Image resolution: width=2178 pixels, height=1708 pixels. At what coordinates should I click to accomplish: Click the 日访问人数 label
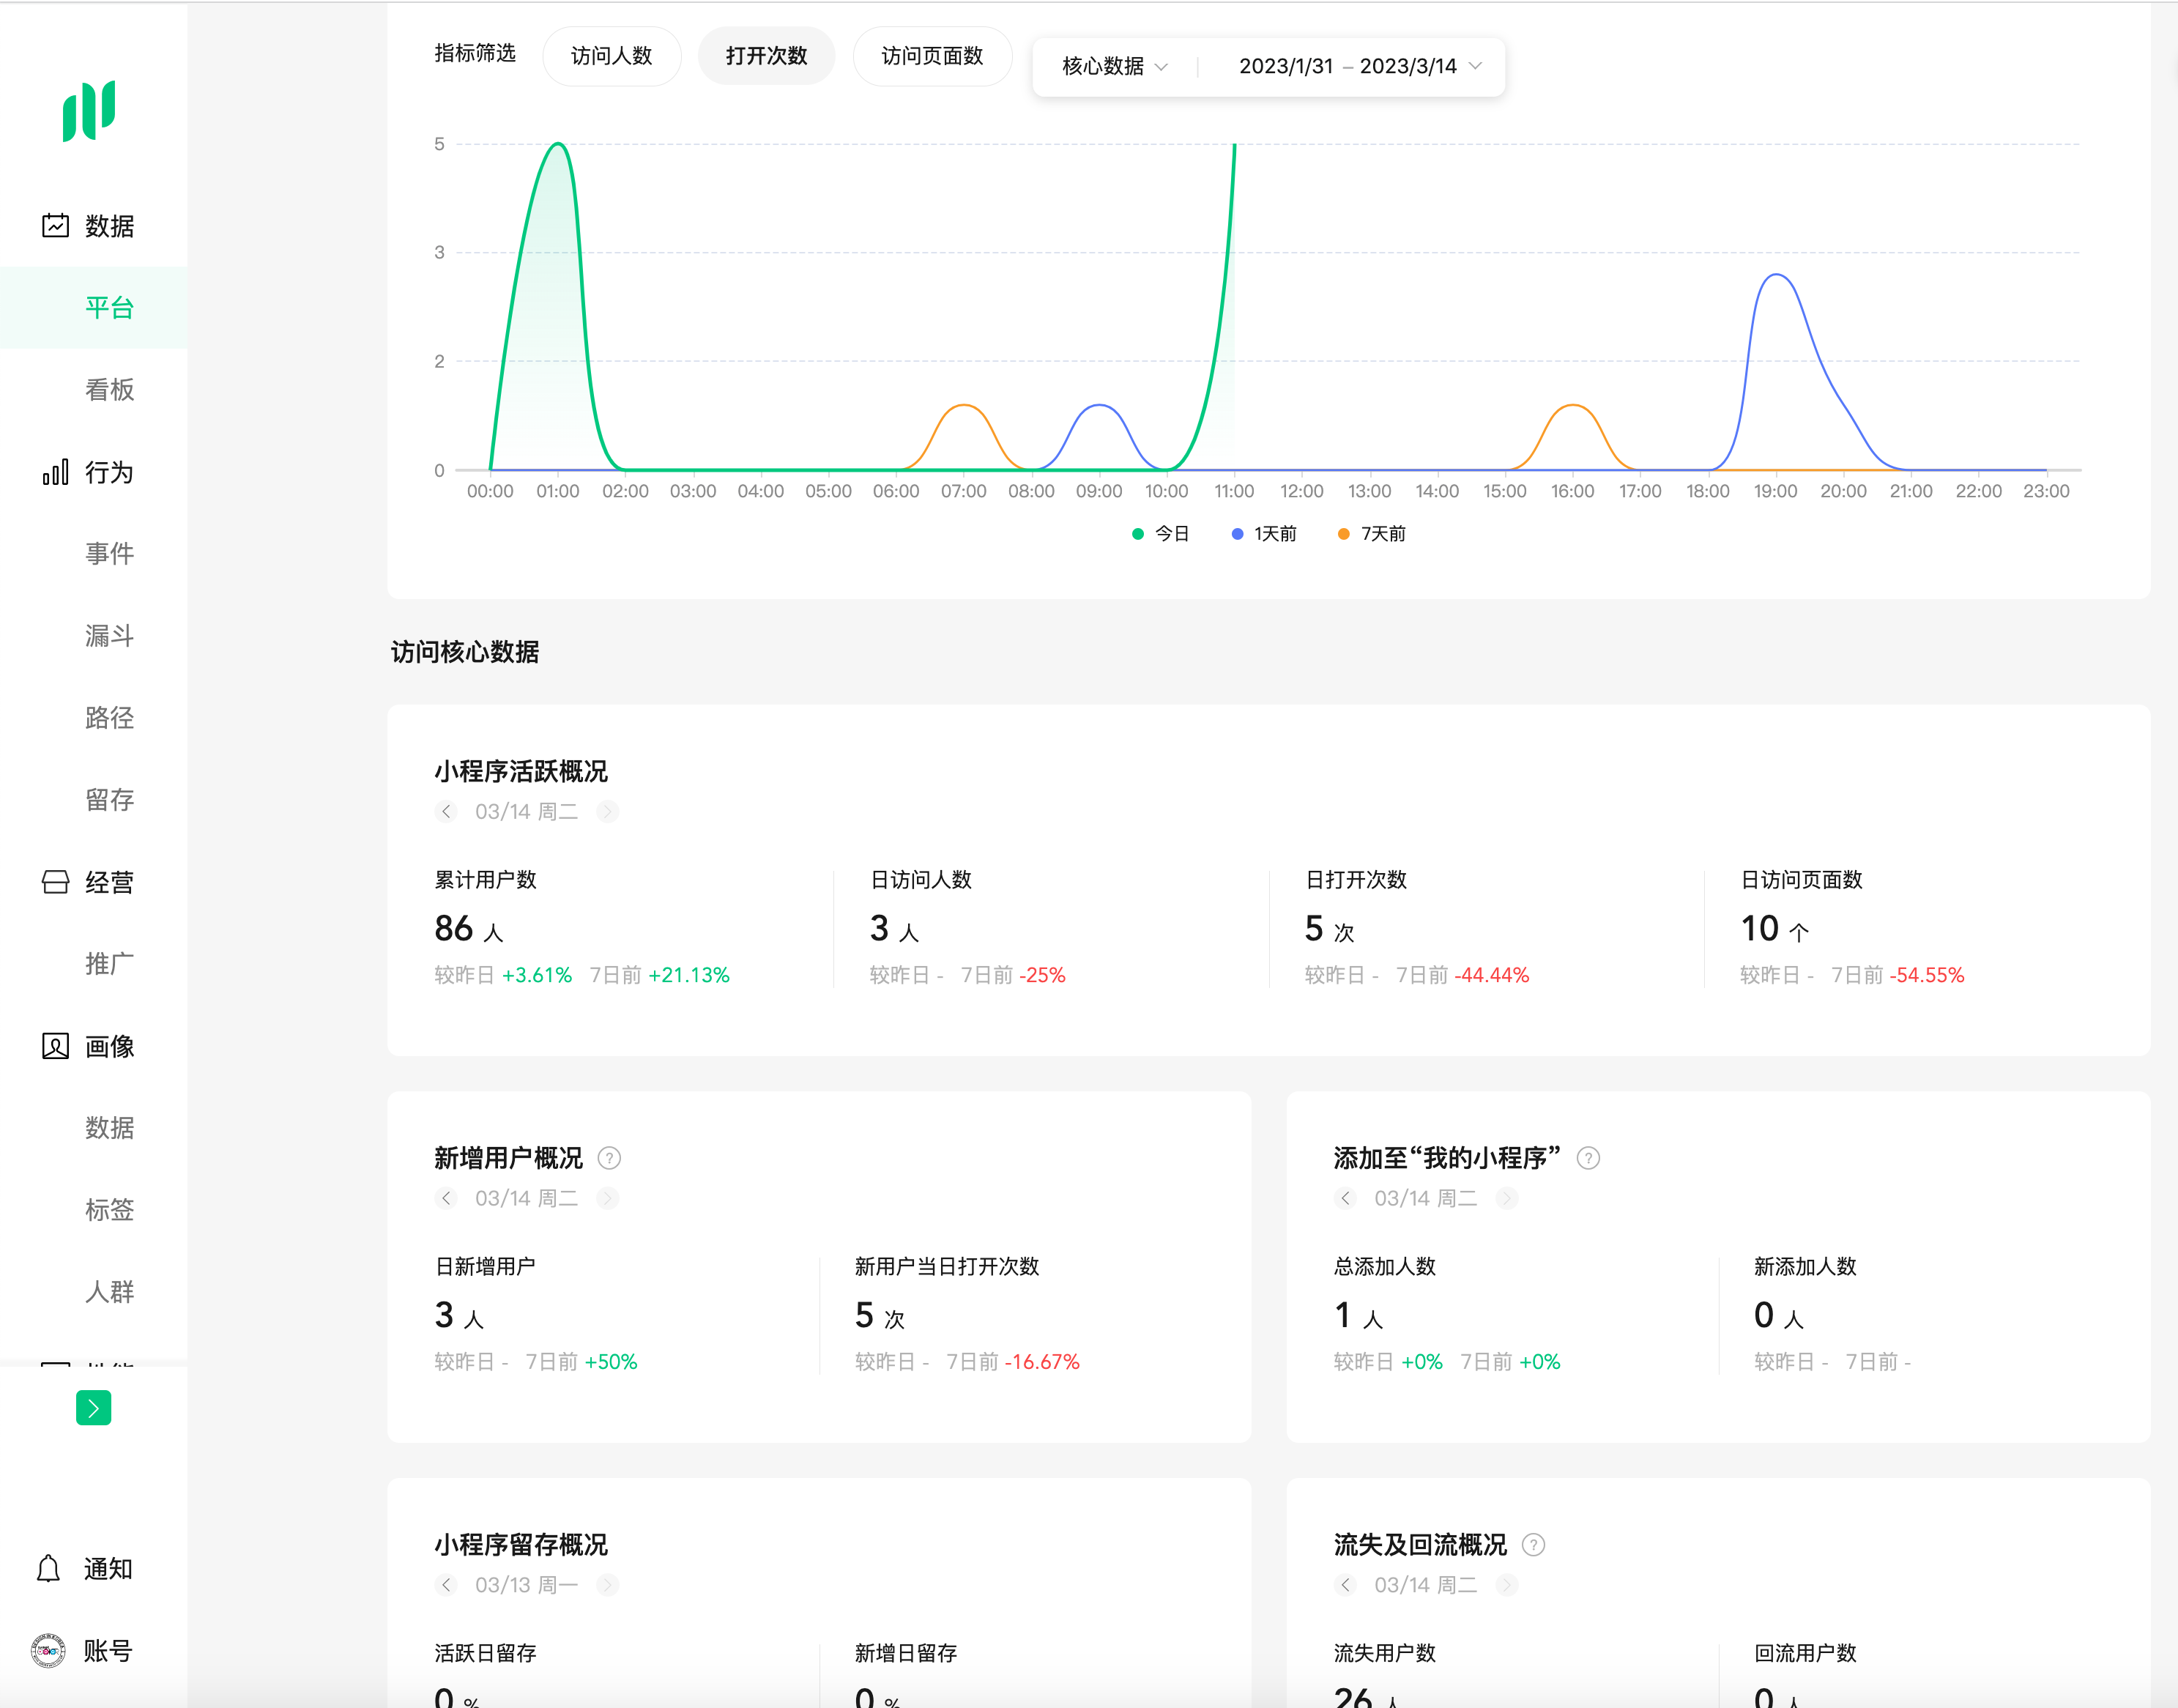921,880
